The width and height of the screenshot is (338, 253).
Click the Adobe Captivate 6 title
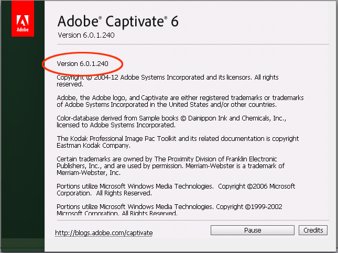118,21
